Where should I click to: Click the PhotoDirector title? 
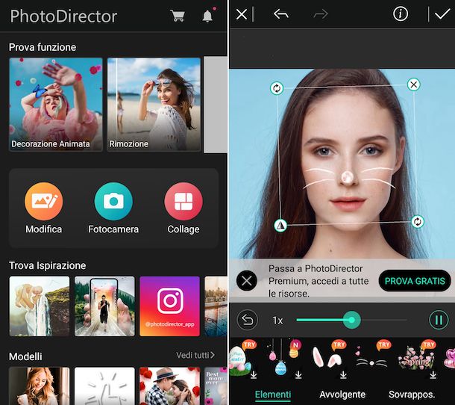pyautogui.click(x=63, y=16)
